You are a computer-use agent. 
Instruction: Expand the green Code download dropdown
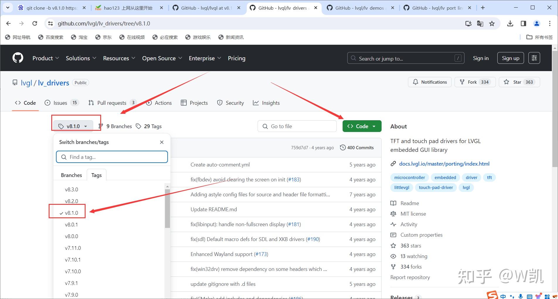362,126
